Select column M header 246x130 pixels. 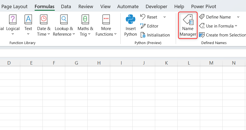click(211, 63)
